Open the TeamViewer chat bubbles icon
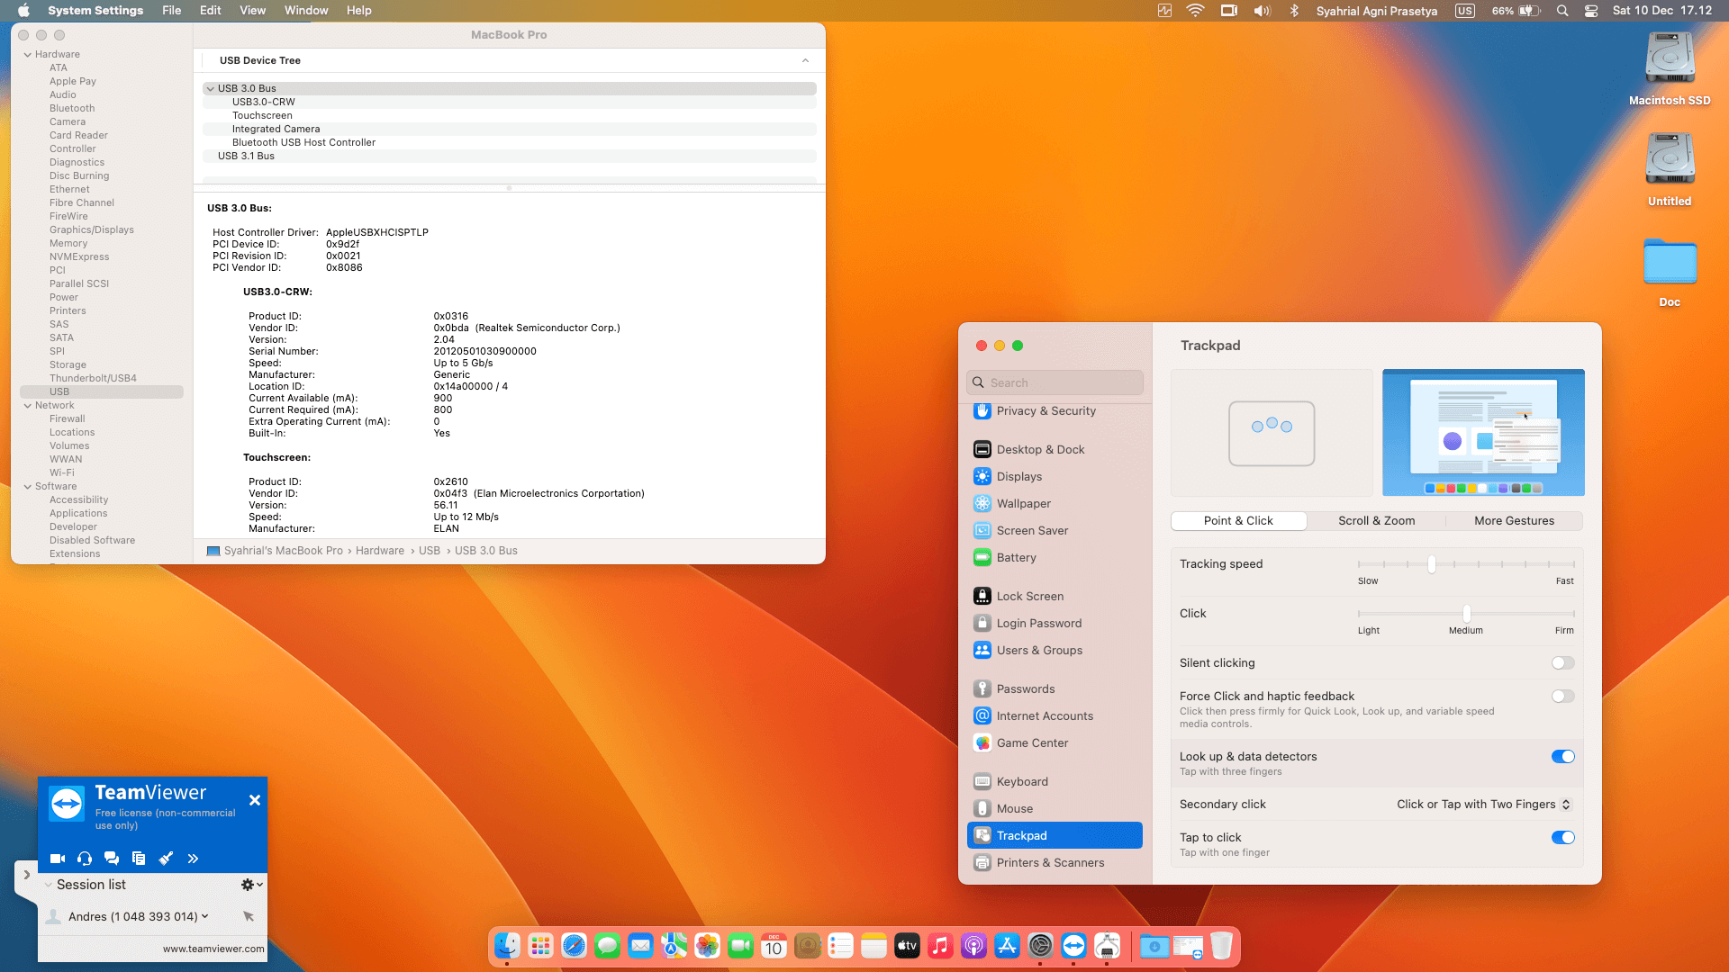 112,859
